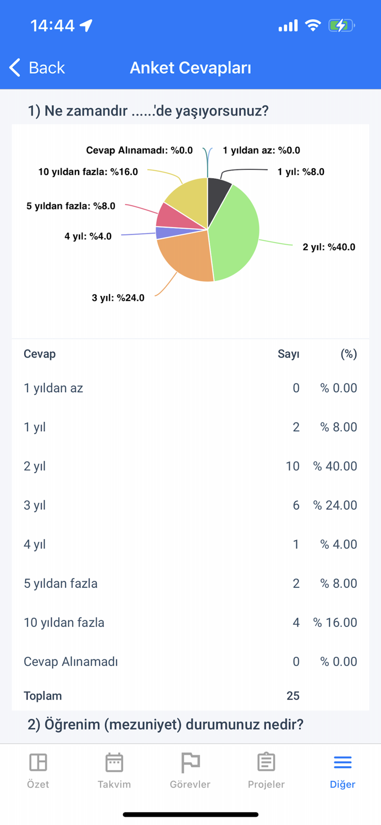Tap the question 2 Öğrenim durumunuz heading
This screenshot has width=381, height=825.
tap(165, 724)
